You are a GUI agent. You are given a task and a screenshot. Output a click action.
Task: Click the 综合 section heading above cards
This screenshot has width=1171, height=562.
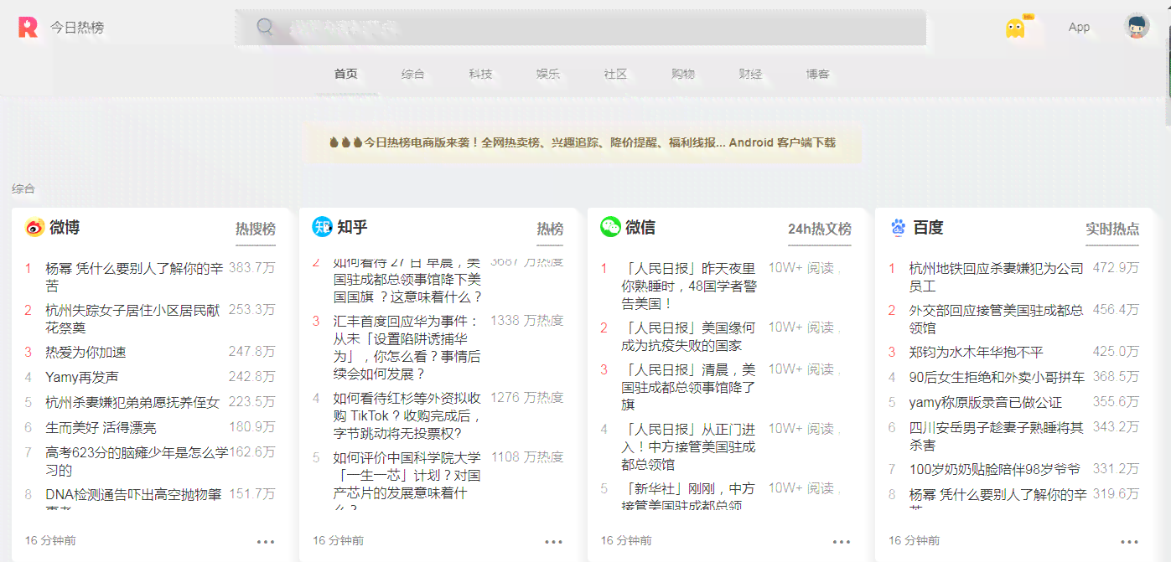point(23,189)
